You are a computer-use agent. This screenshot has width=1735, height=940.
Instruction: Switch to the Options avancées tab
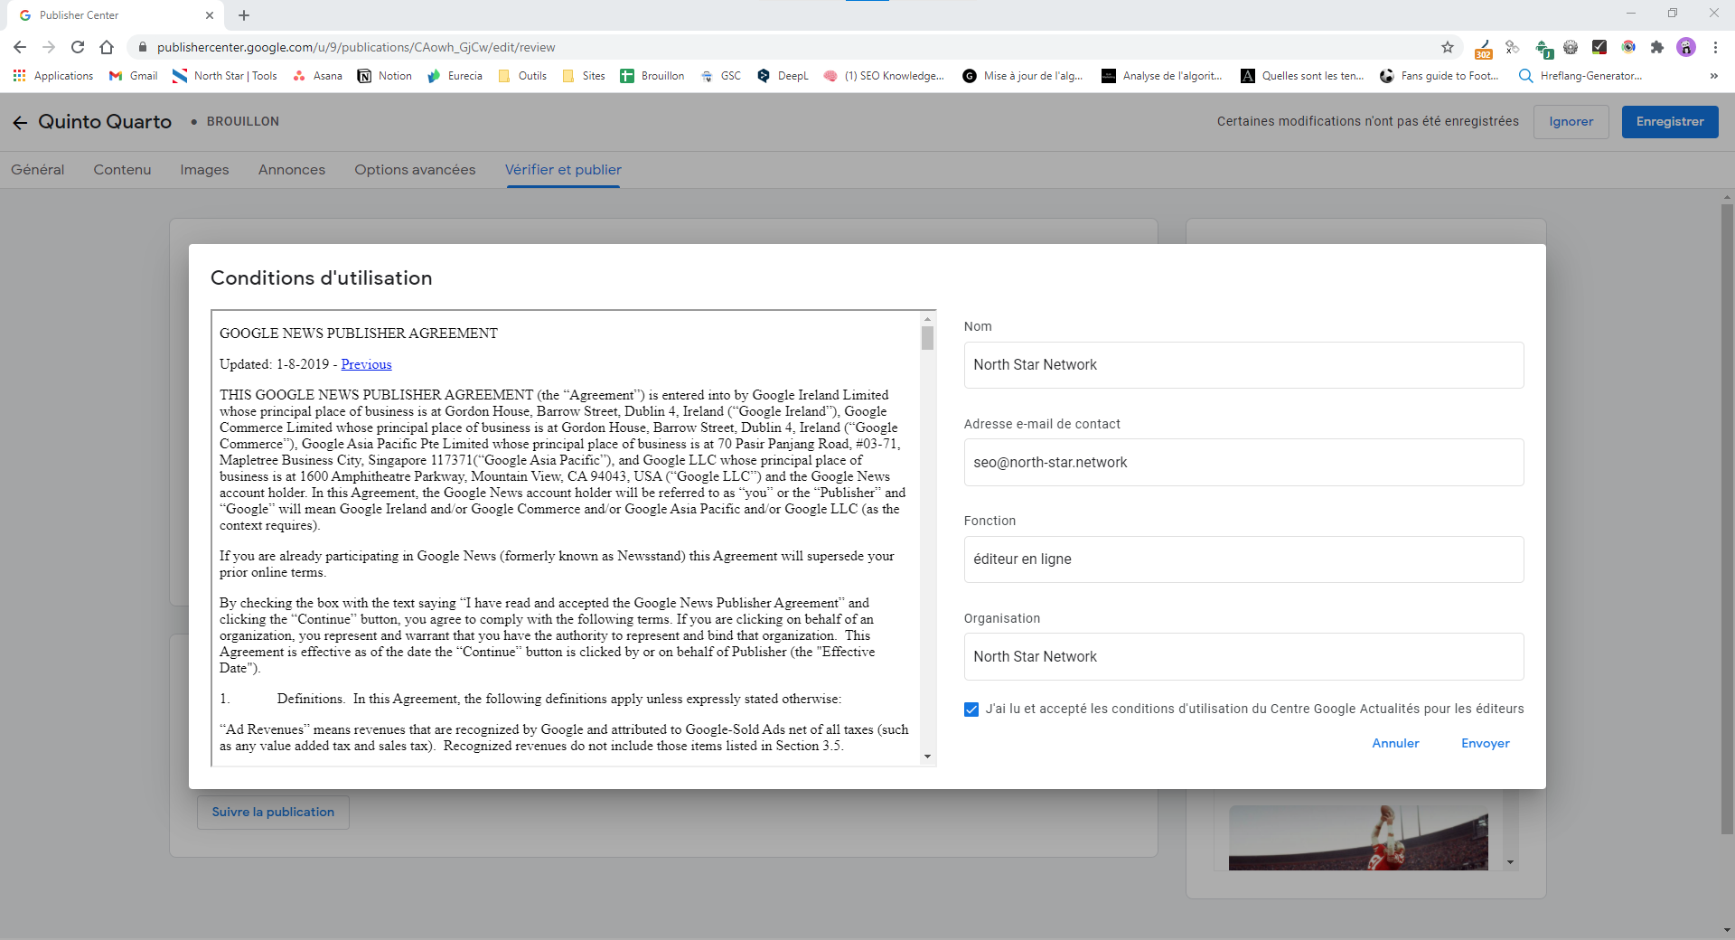[x=415, y=170]
